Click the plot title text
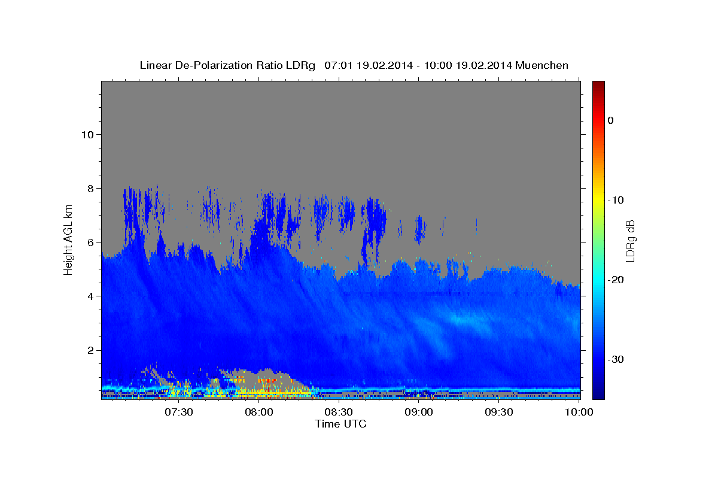Screen dimensions: 718x479 pyautogui.click(x=354, y=65)
